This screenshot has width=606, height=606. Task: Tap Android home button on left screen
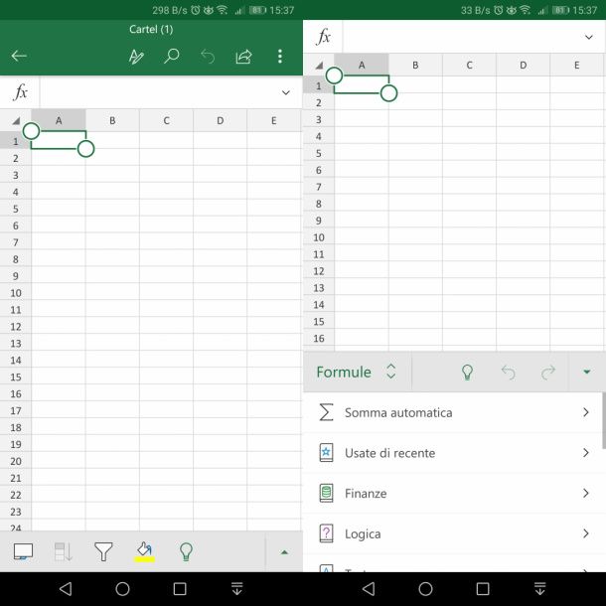[x=122, y=588]
